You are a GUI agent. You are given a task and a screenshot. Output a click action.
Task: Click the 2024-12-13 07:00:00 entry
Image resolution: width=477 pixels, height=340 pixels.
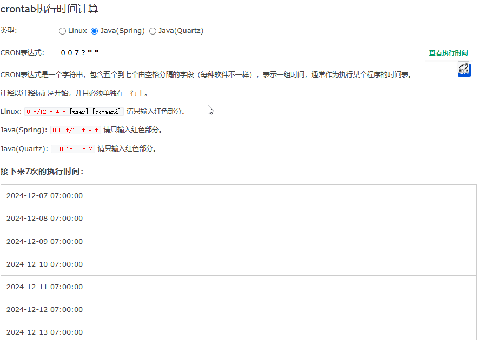(45, 331)
